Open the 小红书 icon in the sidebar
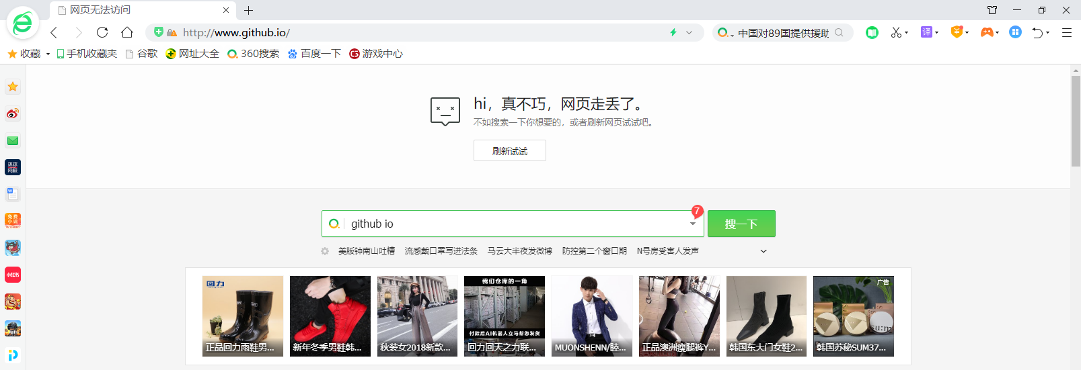The height and width of the screenshot is (370, 1081). click(x=13, y=275)
